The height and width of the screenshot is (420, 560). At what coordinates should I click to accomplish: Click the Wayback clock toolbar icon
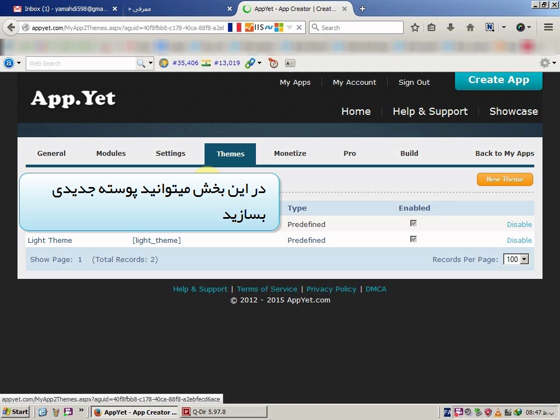(273, 63)
